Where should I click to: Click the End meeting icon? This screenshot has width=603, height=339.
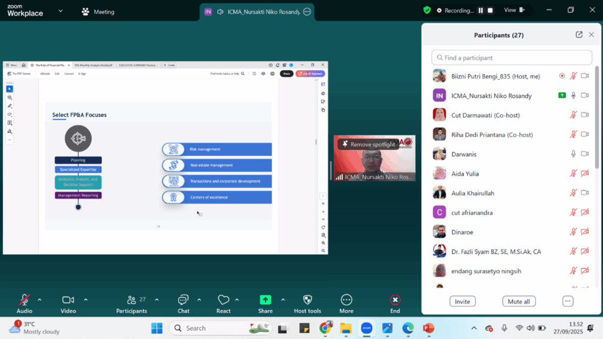pyautogui.click(x=395, y=300)
